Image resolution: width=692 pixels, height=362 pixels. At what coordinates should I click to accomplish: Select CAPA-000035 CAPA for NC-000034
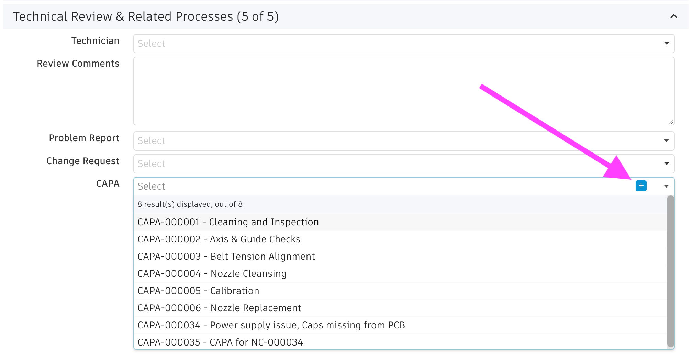pos(220,342)
